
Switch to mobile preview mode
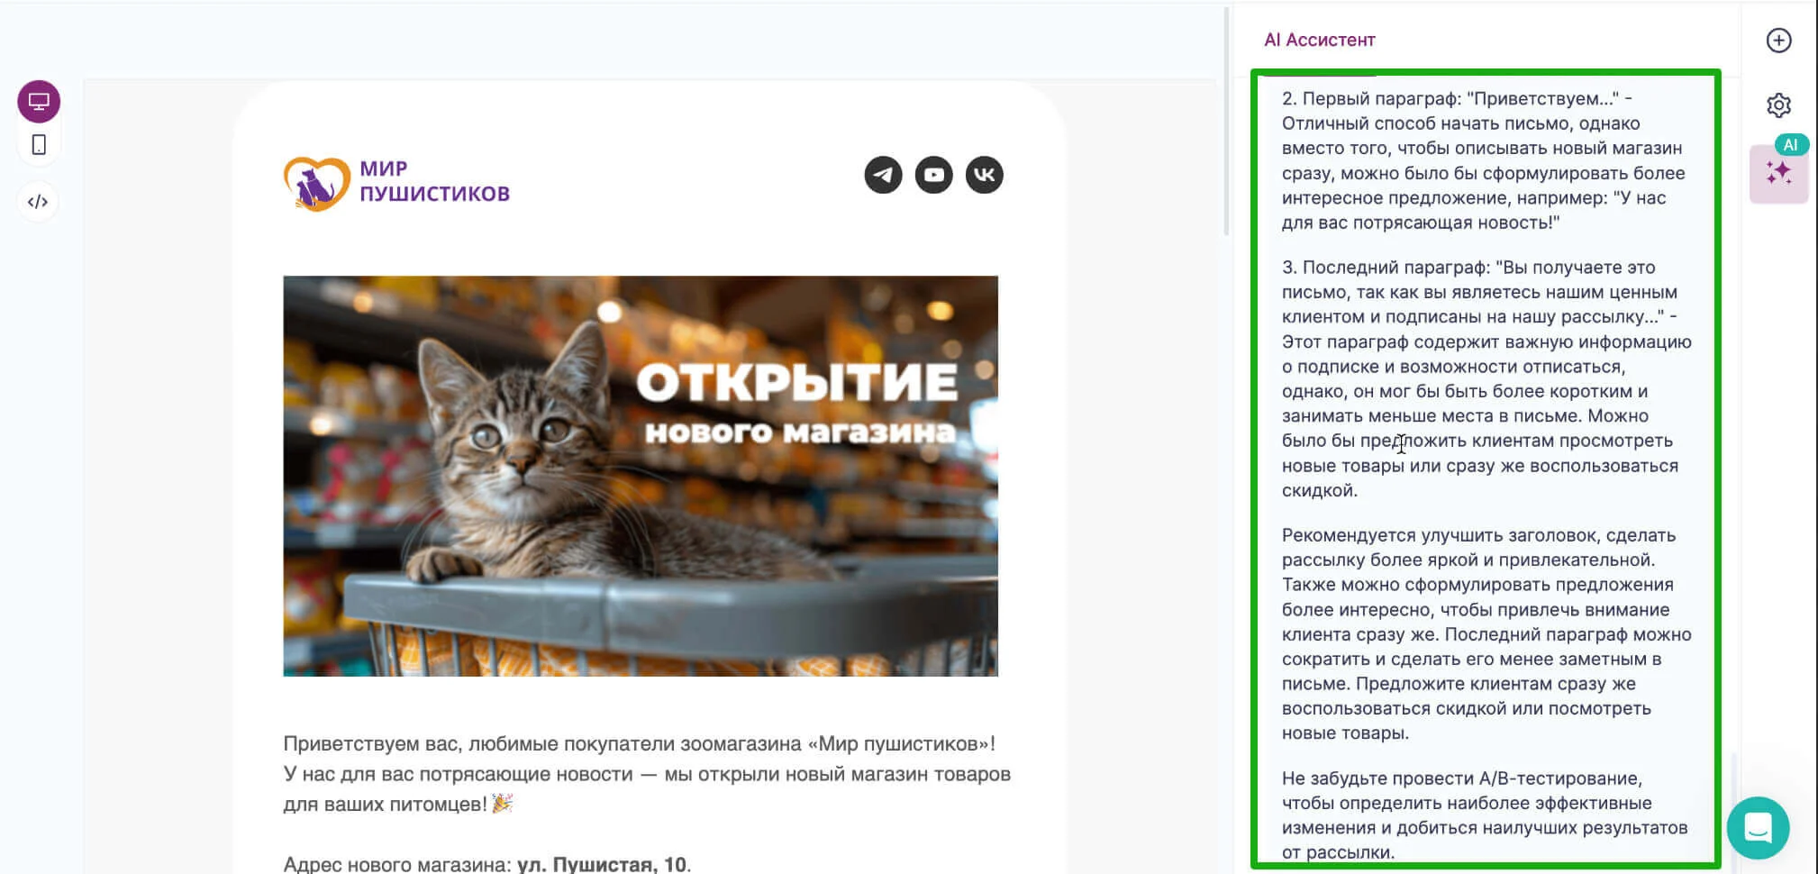(39, 145)
